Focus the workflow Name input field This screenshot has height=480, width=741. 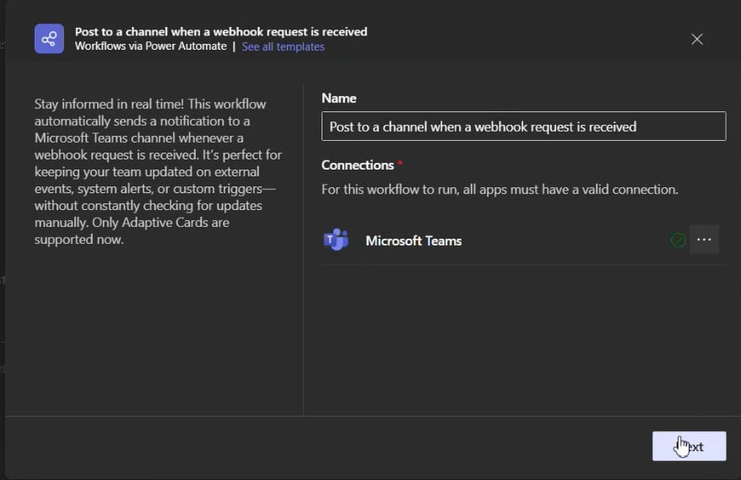click(x=523, y=127)
